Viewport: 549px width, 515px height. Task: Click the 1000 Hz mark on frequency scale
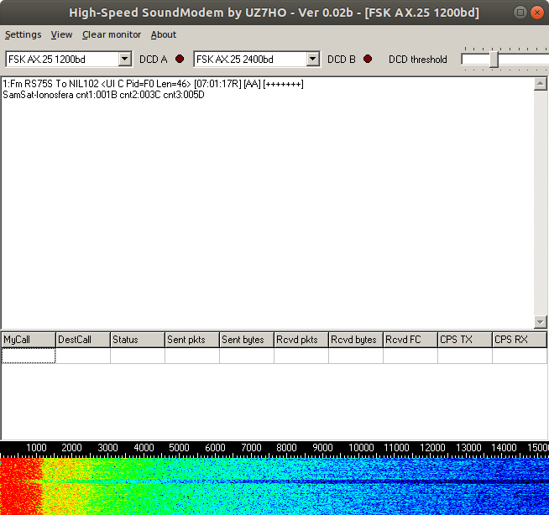(36, 448)
